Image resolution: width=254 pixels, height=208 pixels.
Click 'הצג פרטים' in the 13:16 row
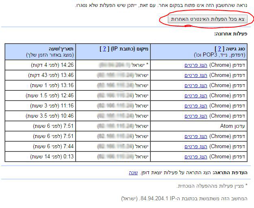(x=196, y=85)
